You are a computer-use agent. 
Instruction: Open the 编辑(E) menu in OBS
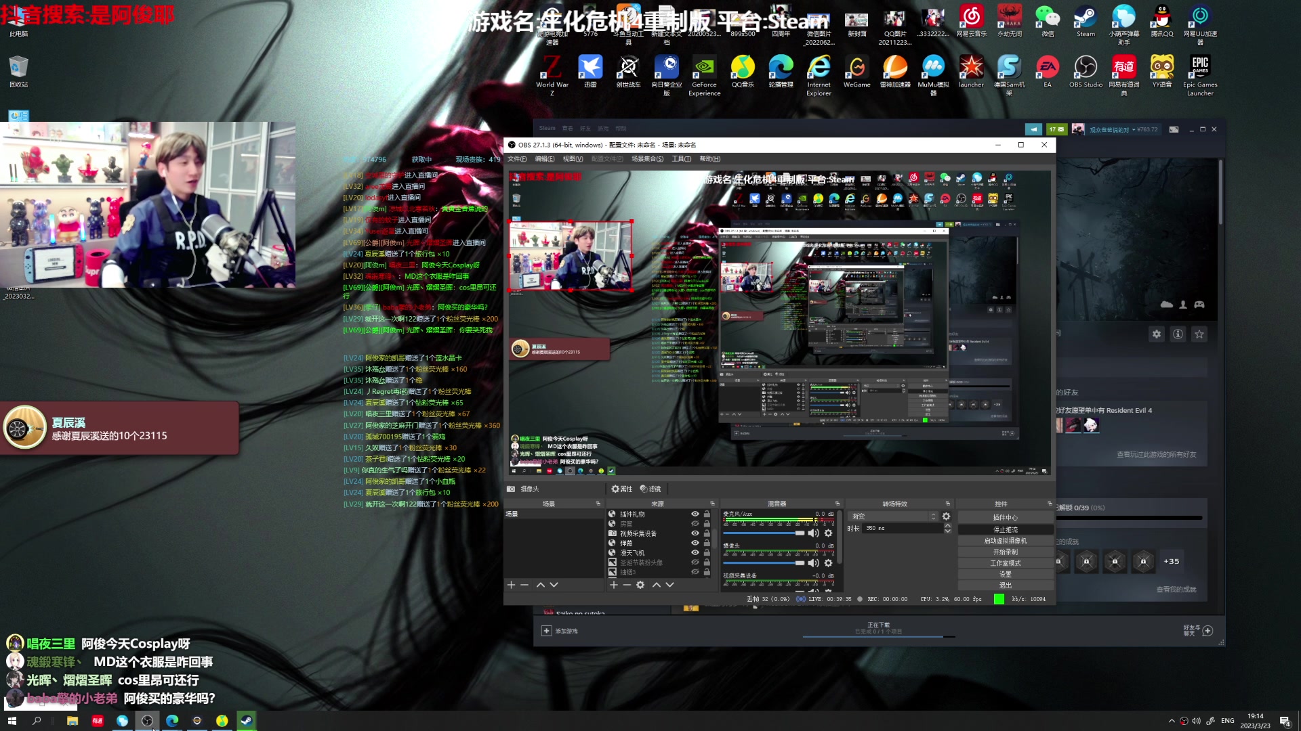click(545, 159)
